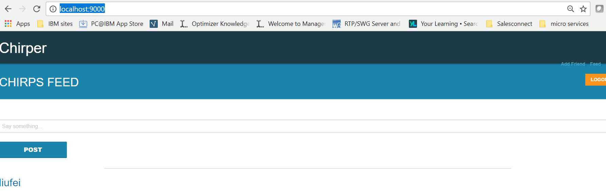Reload the localhost:9000 page
Viewport: 606px width, 193px height.
[37, 9]
